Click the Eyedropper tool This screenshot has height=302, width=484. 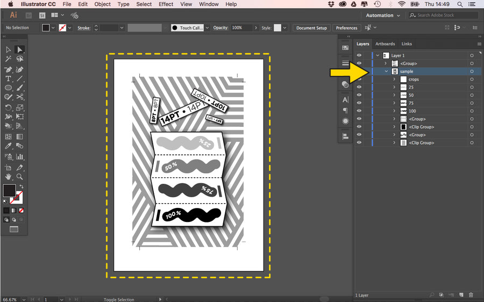[9, 146]
